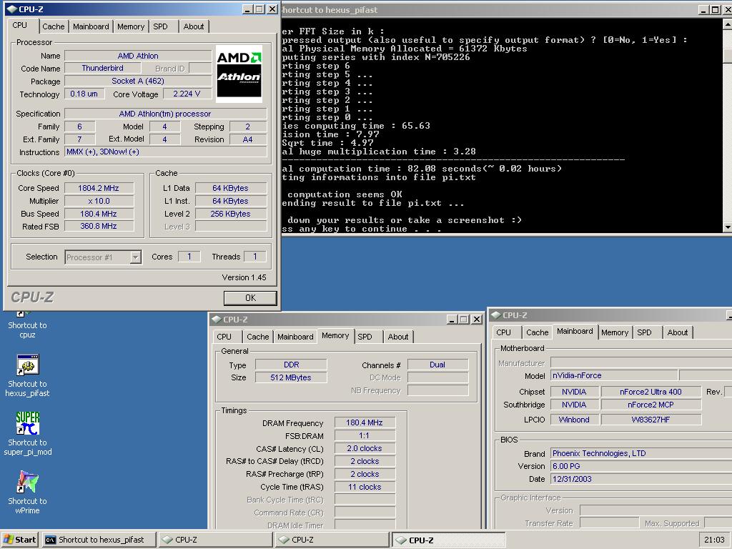Switch to Memory tab in top-left CPU-Z
This screenshot has height=549, width=732.
[131, 26]
